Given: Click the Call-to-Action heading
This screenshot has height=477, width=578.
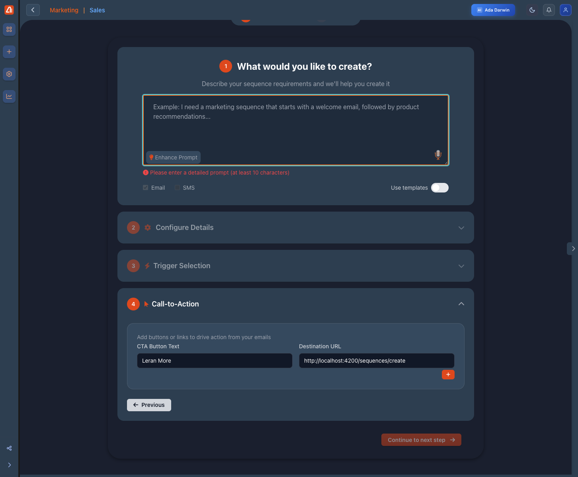Looking at the screenshot, I should (x=175, y=304).
